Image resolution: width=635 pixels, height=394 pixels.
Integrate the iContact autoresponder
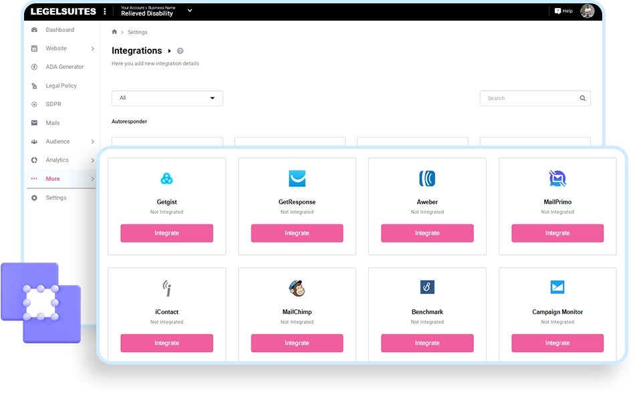[x=167, y=343]
